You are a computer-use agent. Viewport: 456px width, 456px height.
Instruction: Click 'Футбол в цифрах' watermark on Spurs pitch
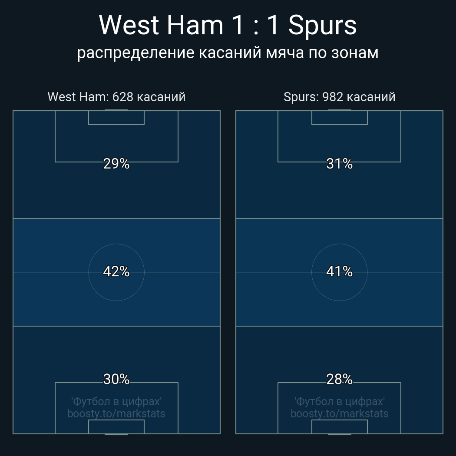[339, 401]
